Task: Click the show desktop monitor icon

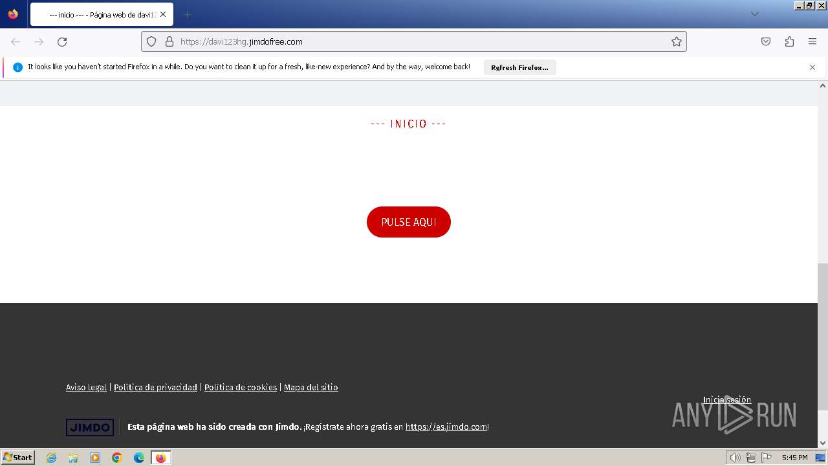Action: (x=820, y=458)
